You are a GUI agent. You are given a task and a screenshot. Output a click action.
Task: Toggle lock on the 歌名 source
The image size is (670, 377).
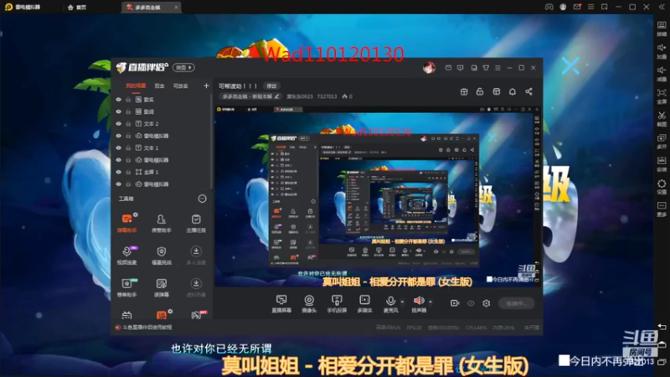[128, 99]
